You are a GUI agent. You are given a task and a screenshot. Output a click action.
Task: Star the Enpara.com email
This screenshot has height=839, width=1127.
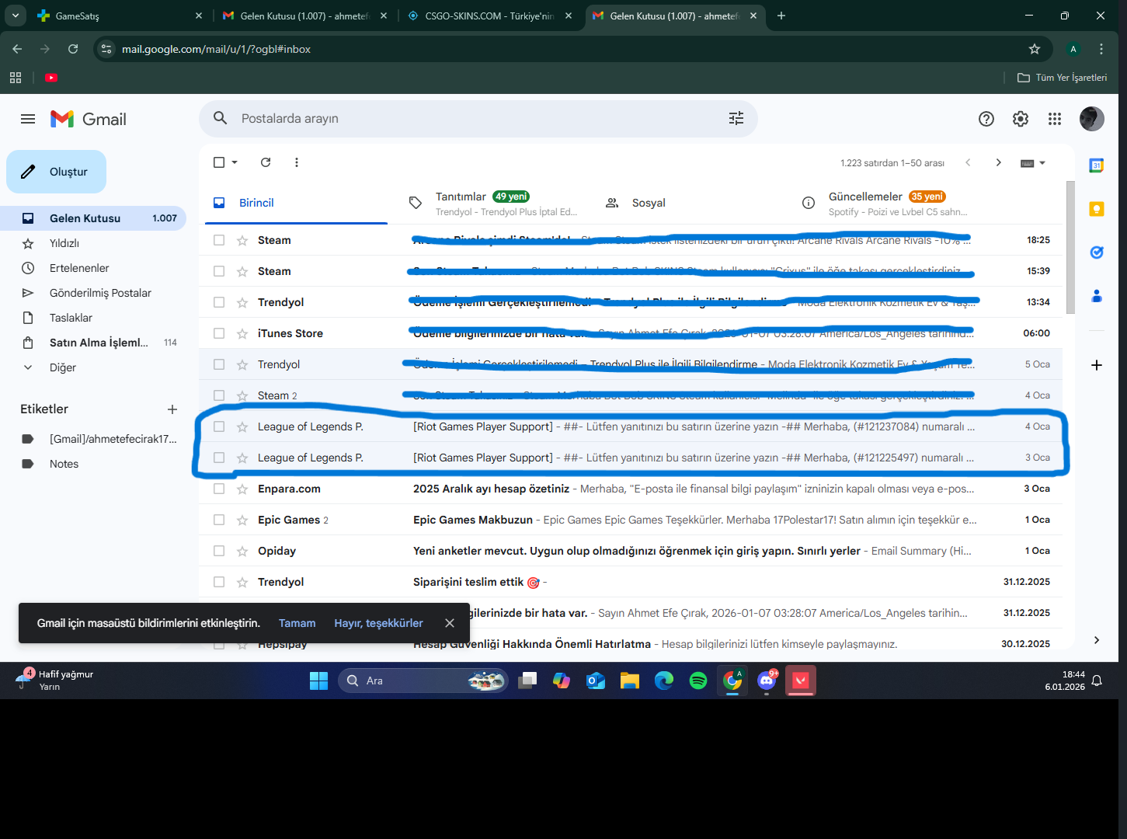click(242, 489)
